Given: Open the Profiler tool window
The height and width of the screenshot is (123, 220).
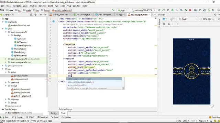Looking at the screenshot, I should (x=66, y=117).
